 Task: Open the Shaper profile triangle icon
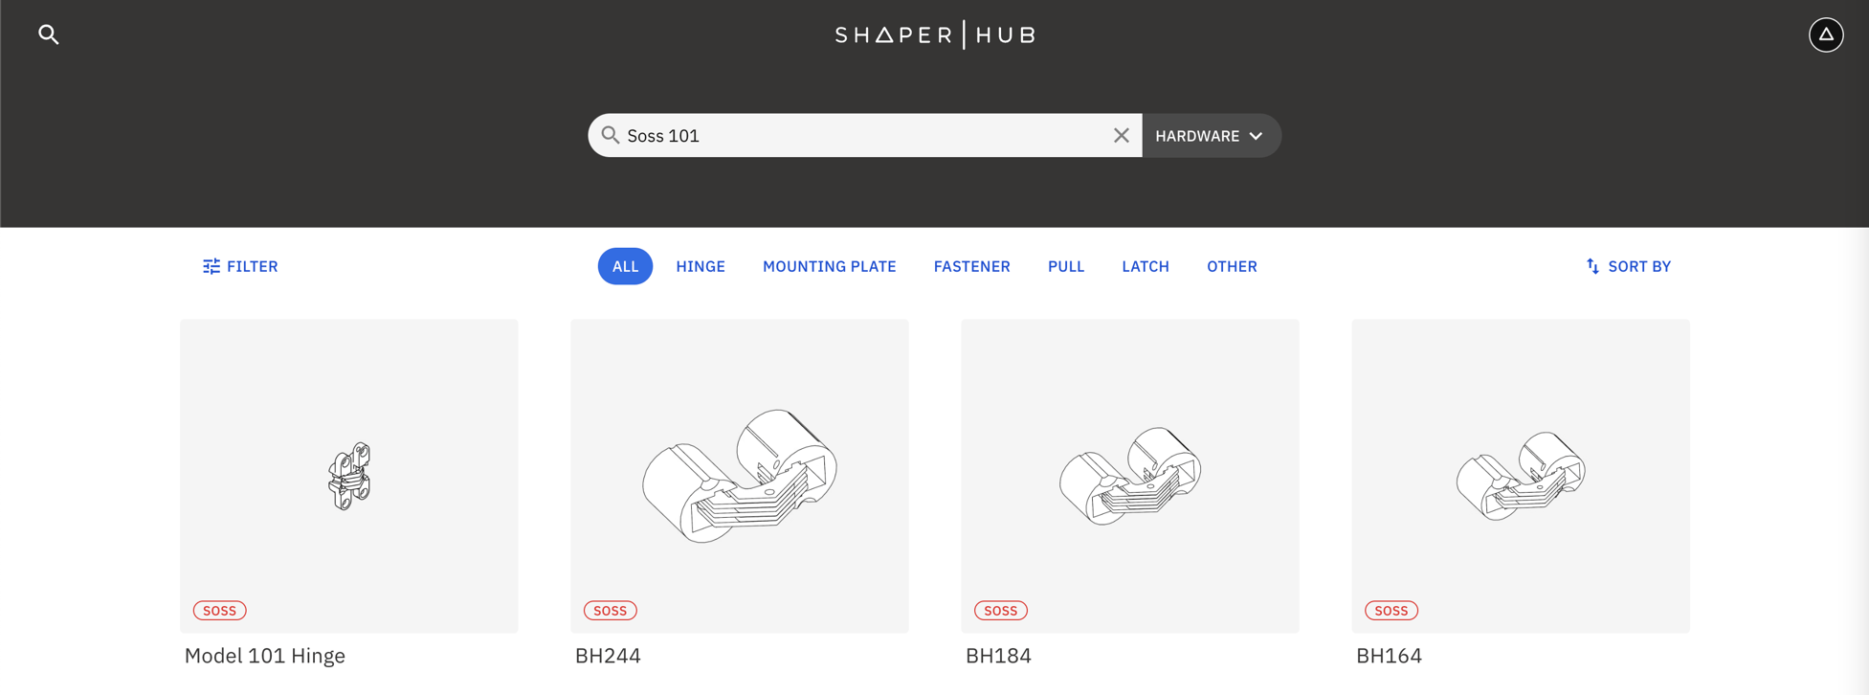pyautogui.click(x=1825, y=35)
